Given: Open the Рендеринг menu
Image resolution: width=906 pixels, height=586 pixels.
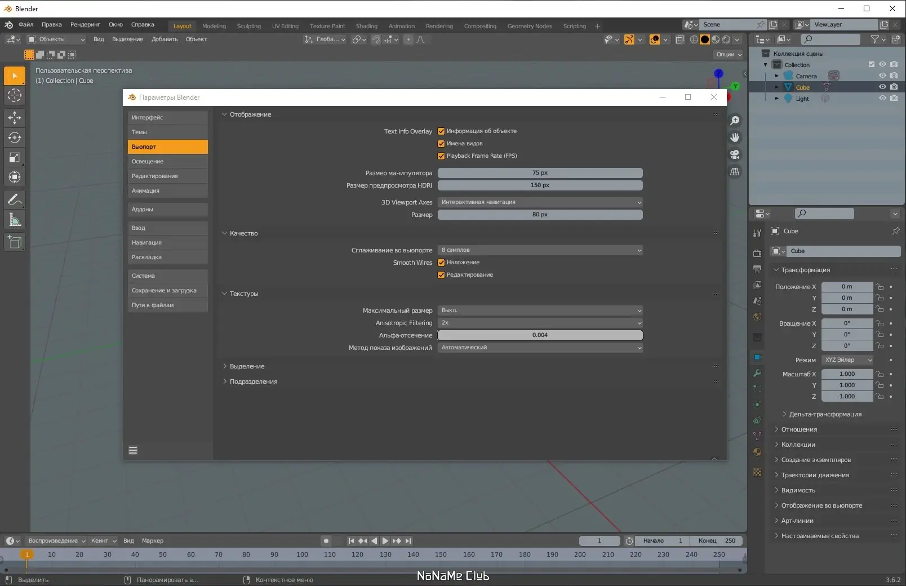Looking at the screenshot, I should pos(85,25).
